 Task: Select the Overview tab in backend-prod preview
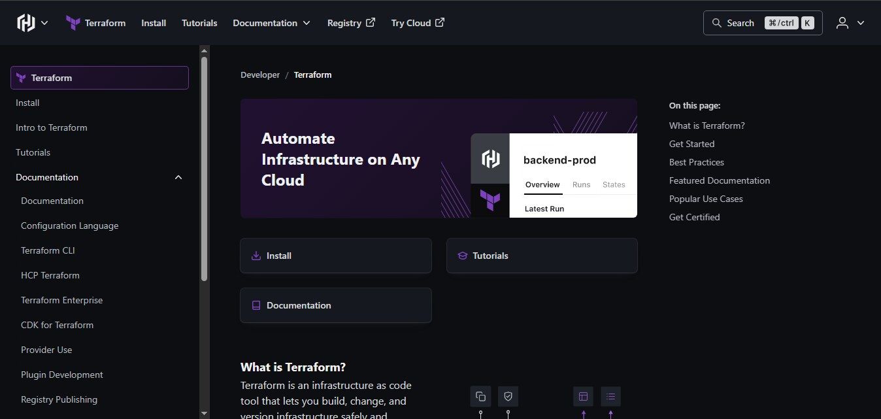pos(542,185)
